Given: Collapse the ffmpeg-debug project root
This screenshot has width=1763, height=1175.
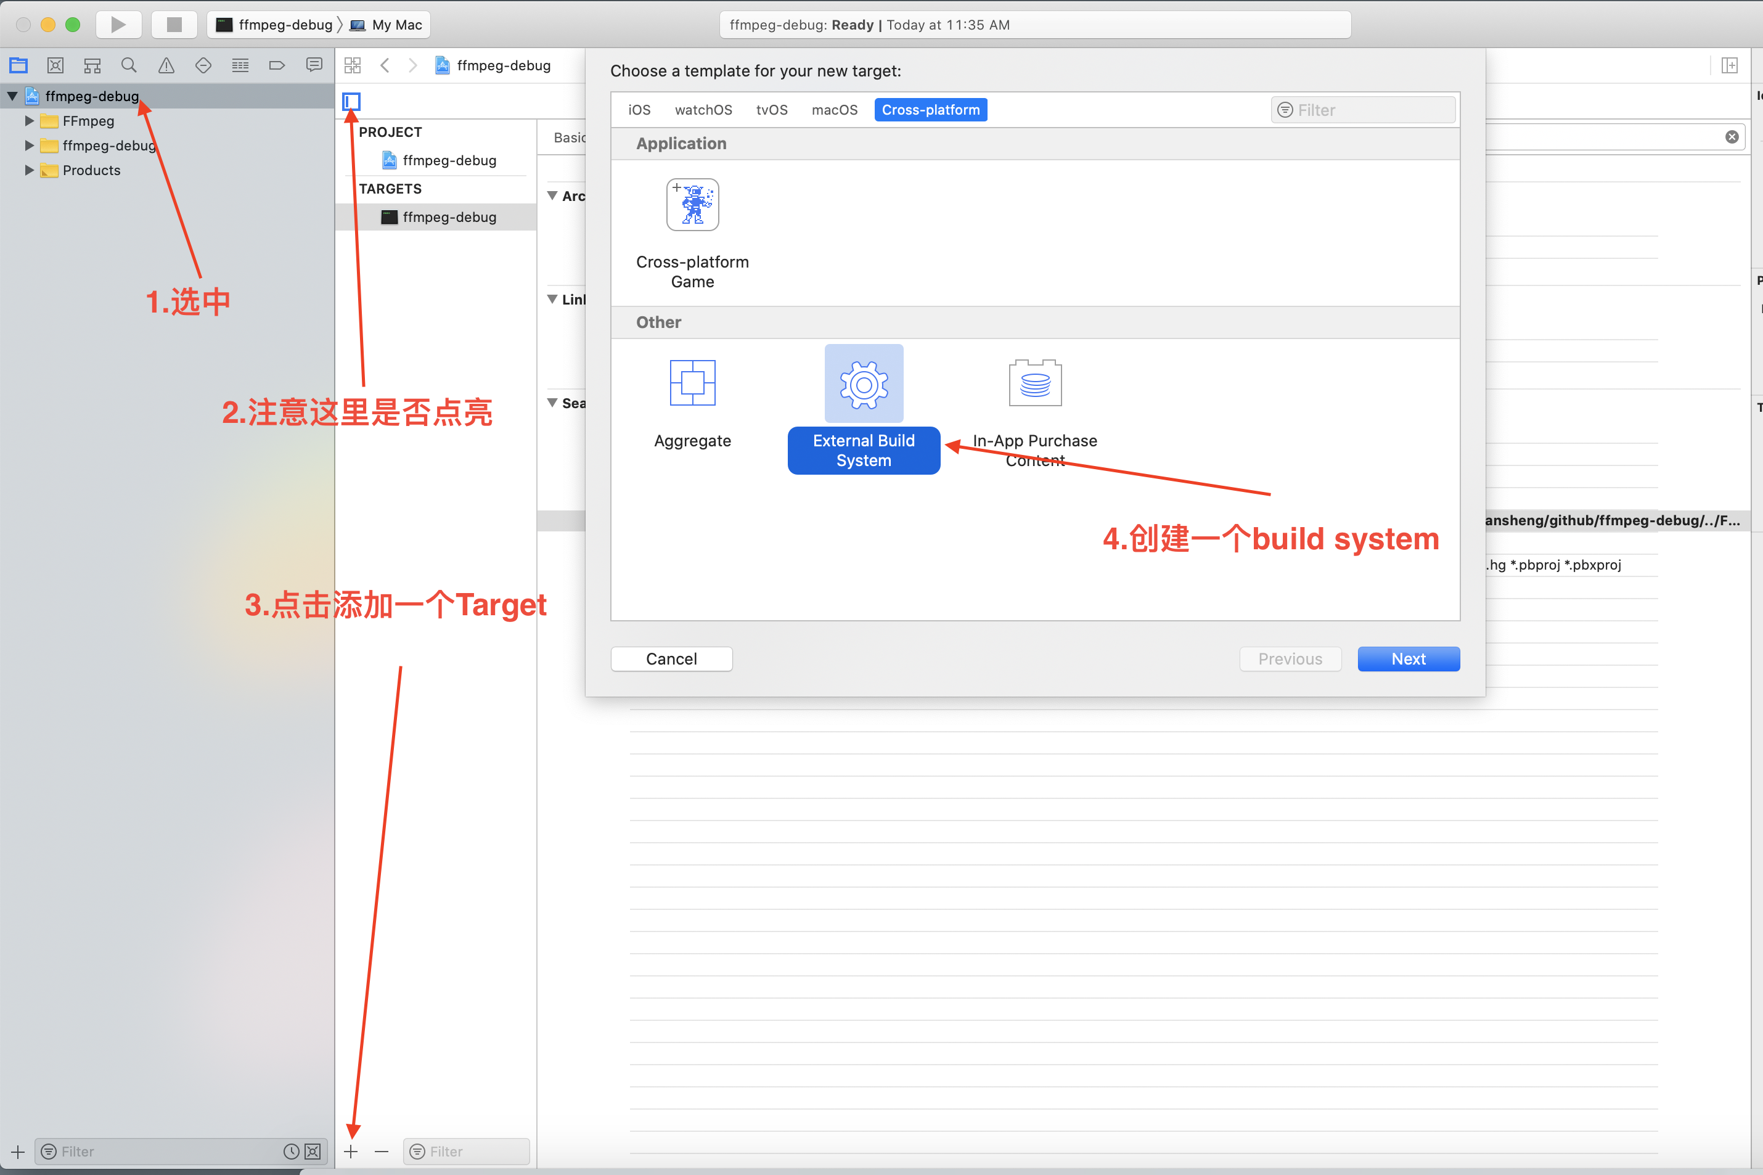Looking at the screenshot, I should 13,96.
